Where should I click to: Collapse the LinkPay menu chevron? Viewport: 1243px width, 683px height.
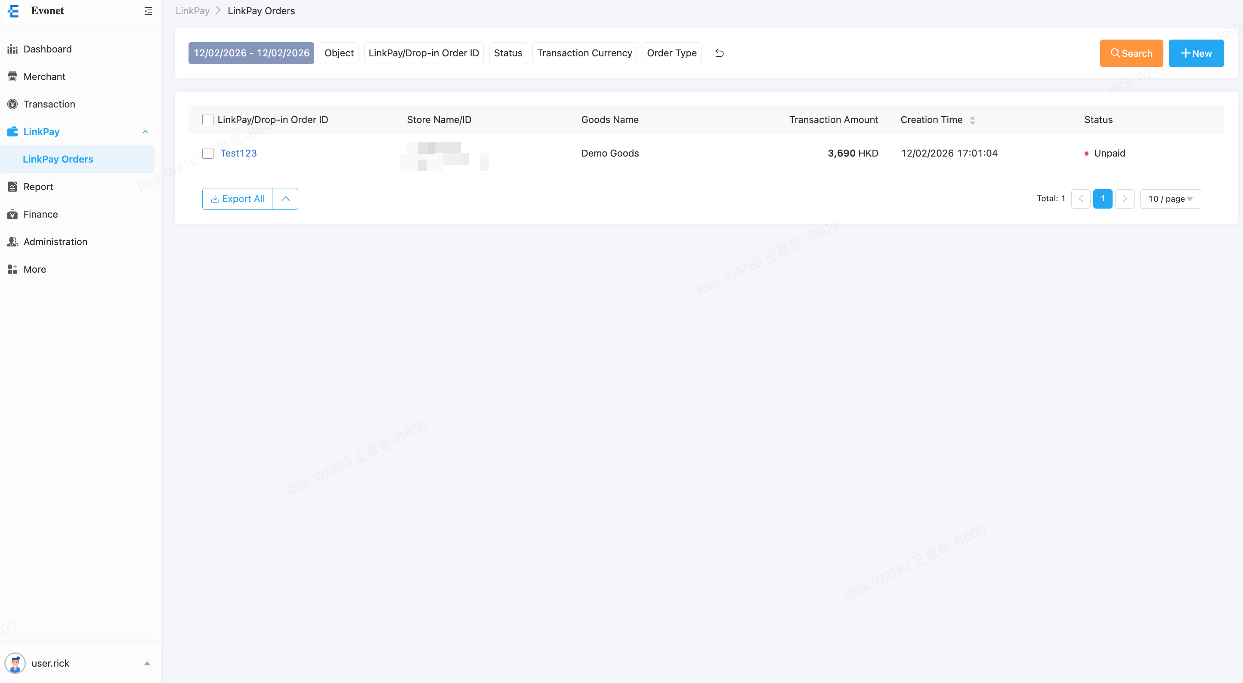tap(145, 132)
